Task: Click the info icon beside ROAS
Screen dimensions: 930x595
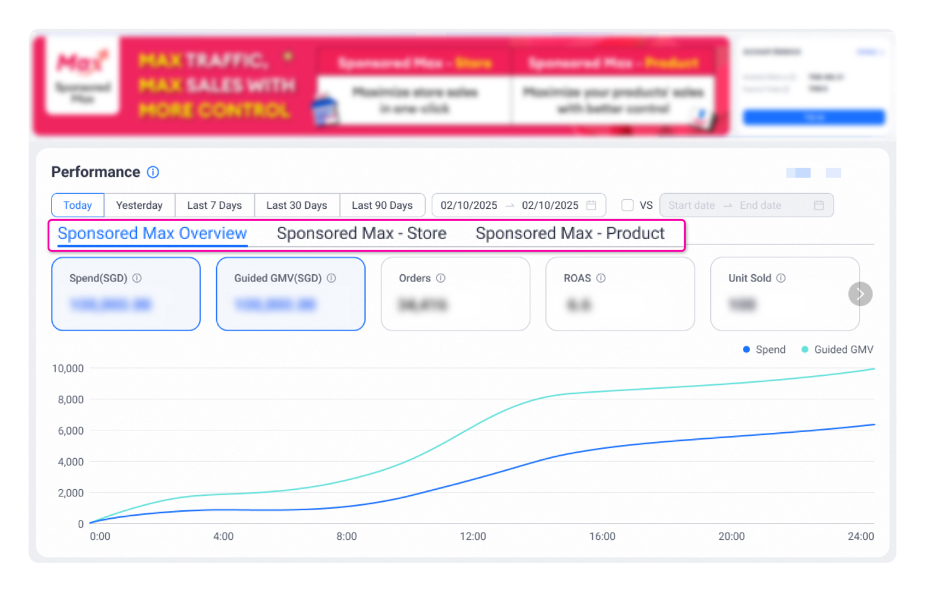Action: click(x=601, y=278)
